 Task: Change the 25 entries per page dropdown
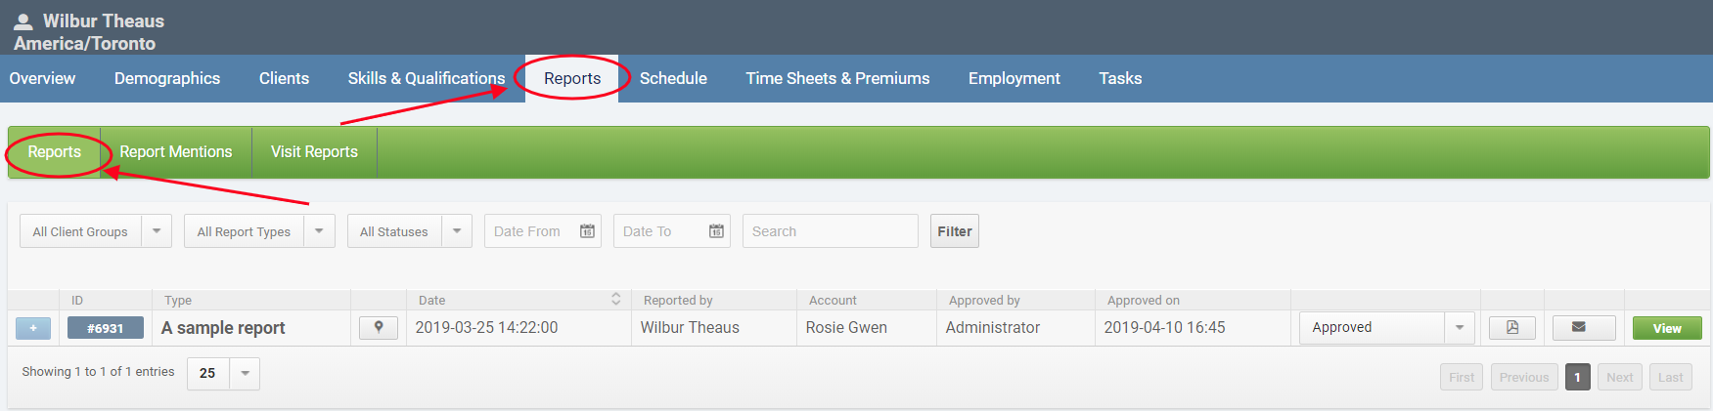[x=223, y=373]
